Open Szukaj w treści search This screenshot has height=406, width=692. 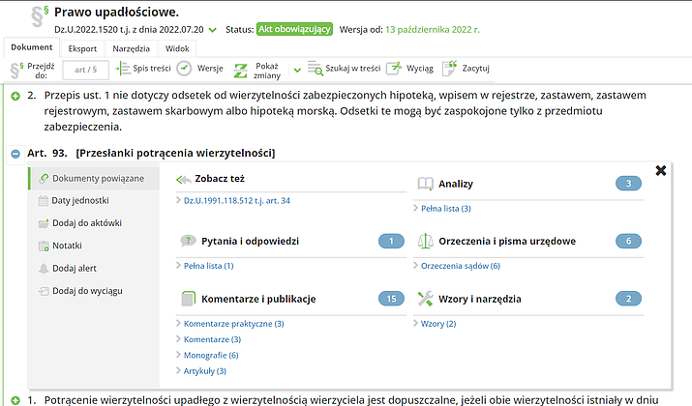316,69
